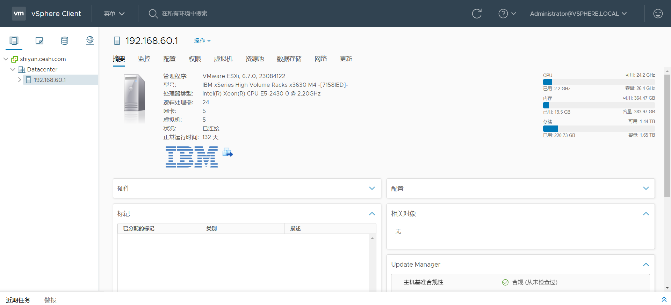Collapse the Datacenter tree node

(x=13, y=69)
